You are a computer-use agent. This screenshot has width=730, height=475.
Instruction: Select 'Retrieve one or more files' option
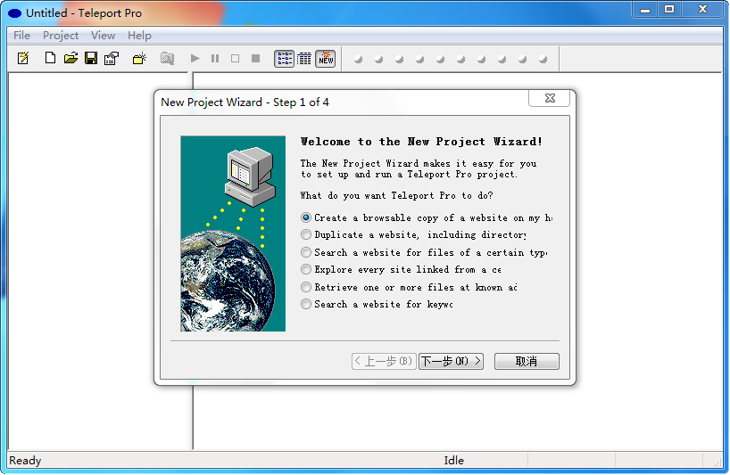(x=306, y=287)
